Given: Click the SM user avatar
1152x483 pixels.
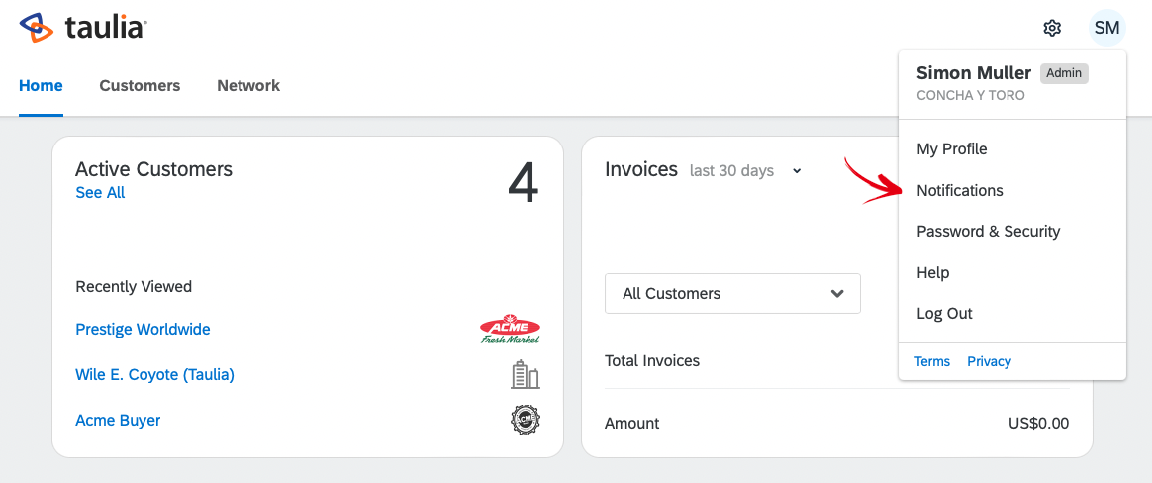Looking at the screenshot, I should 1106,28.
